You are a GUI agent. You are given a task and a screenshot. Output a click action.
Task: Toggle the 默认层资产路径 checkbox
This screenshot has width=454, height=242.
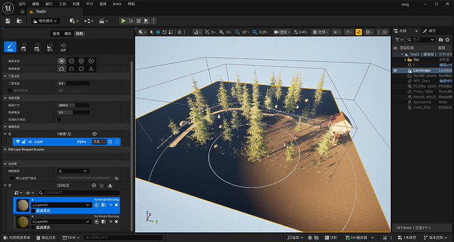[x=12, y=178]
